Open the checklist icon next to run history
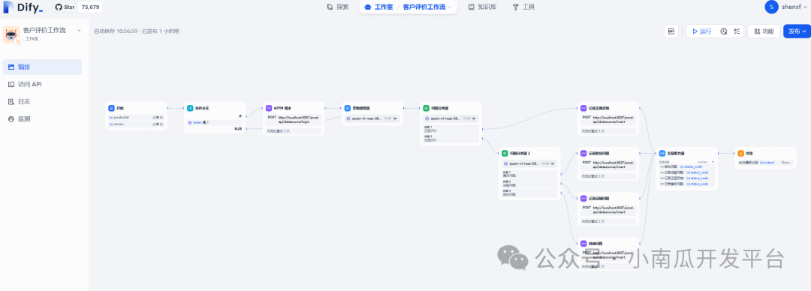The image size is (811, 291). click(737, 31)
